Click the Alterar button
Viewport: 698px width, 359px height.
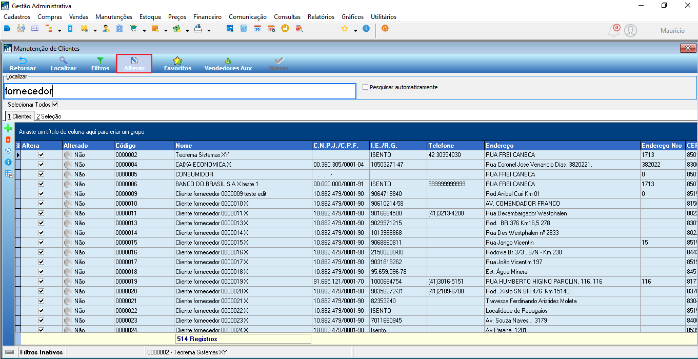[134, 64]
